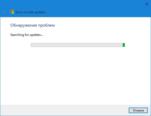Cancel the search via Отмена button
The image size is (151, 116).
point(138,110)
